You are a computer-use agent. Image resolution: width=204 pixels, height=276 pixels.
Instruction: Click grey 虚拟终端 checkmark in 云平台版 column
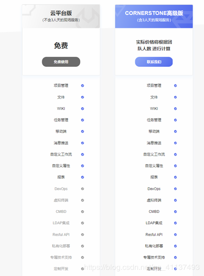point(83,200)
